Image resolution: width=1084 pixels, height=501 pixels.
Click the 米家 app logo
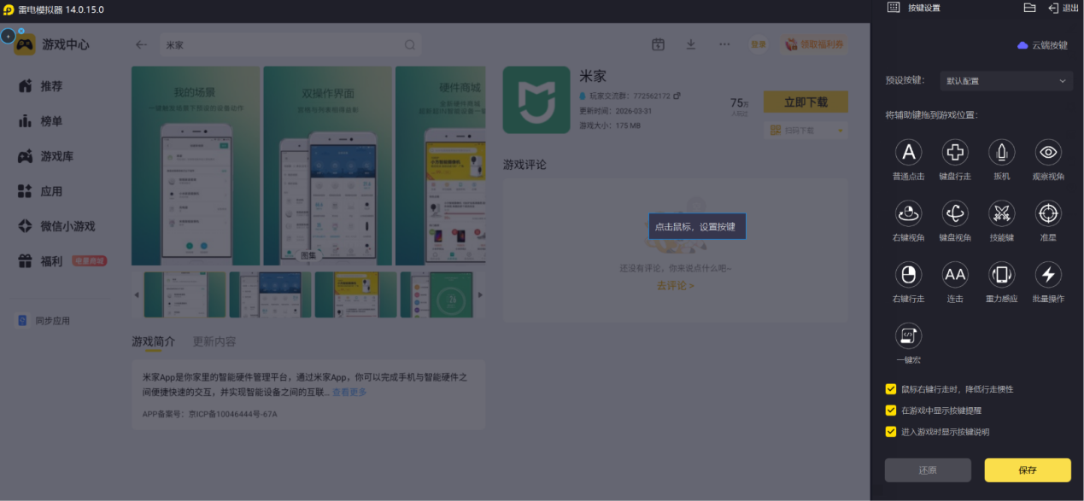tap(536, 100)
